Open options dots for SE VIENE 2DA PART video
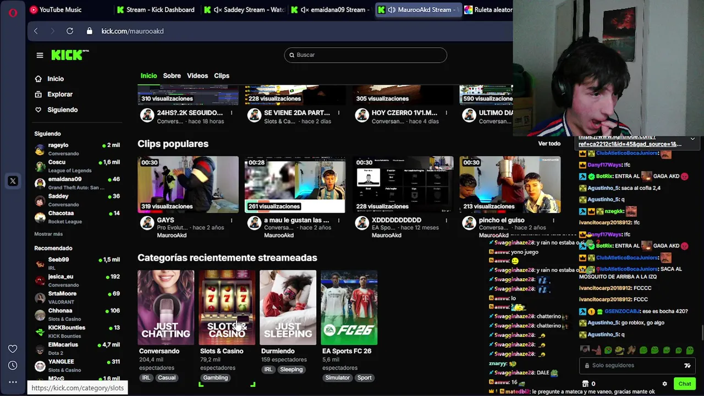704x396 pixels. tap(339, 113)
